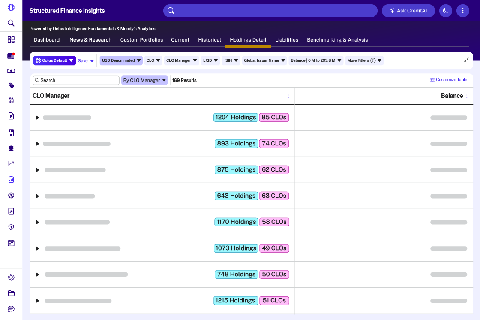This screenshot has width=480, height=320.
Task: Open the USD Denominated filter dropdown
Action: click(121, 60)
